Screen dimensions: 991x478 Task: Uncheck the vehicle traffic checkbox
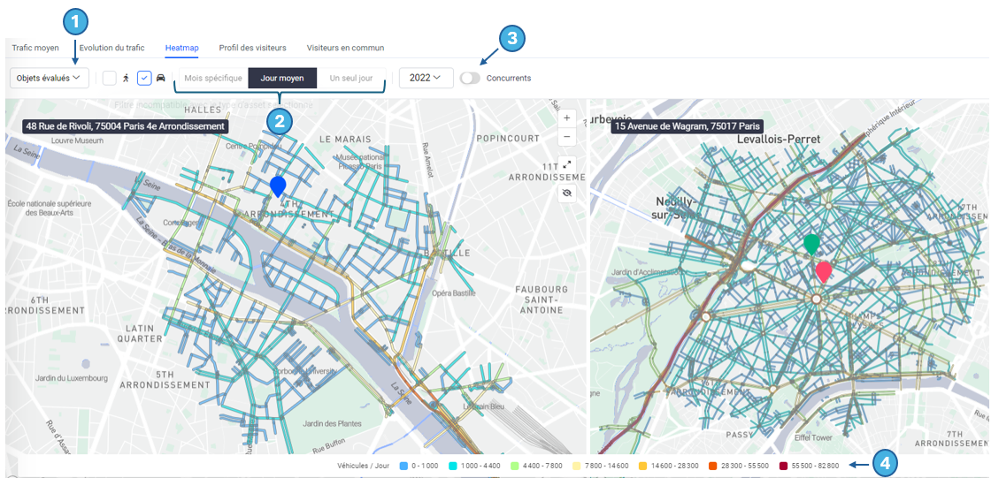[144, 78]
